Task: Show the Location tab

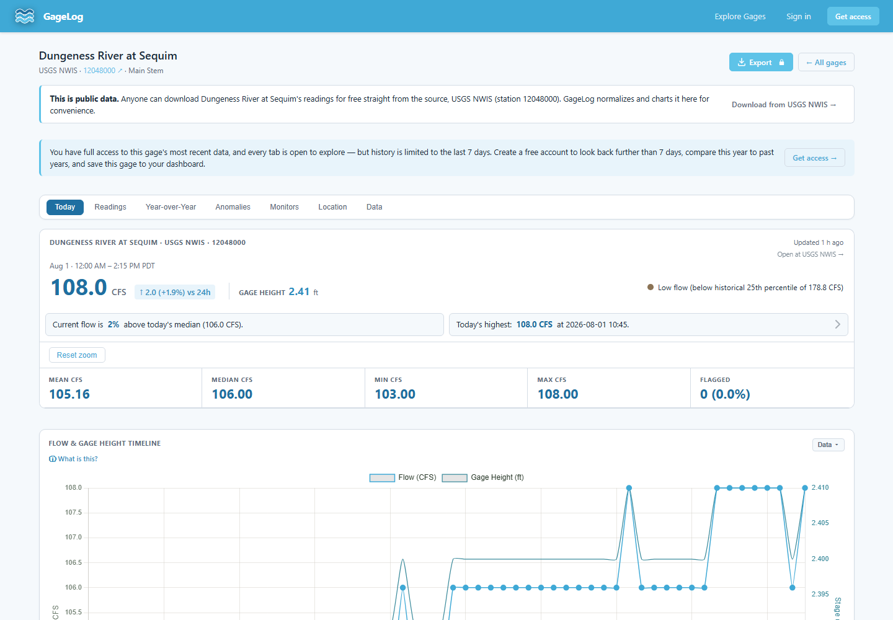Action: tap(332, 207)
